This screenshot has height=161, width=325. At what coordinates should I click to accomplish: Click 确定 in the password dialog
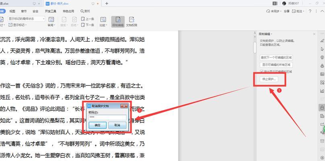coord(97,125)
